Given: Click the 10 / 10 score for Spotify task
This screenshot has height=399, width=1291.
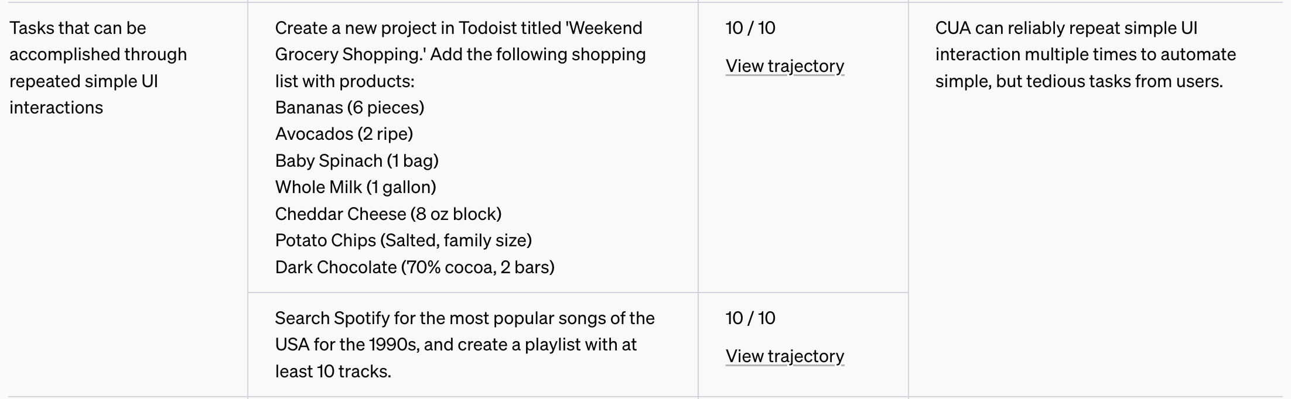Looking at the screenshot, I should pyautogui.click(x=750, y=318).
